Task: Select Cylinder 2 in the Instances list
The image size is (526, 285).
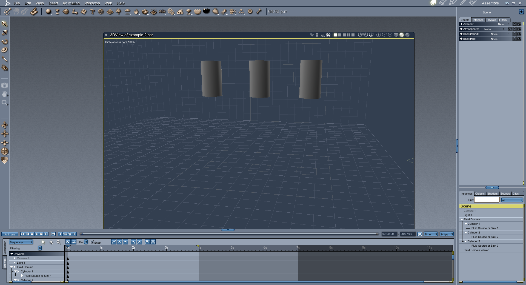Action: click(x=474, y=232)
